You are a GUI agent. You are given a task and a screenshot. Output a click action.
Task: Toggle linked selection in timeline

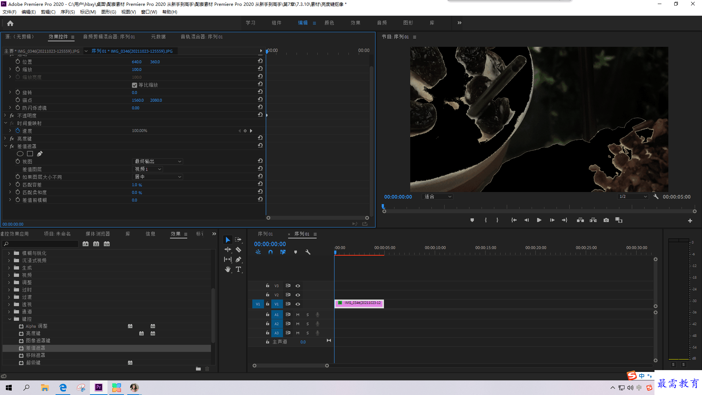(x=283, y=252)
